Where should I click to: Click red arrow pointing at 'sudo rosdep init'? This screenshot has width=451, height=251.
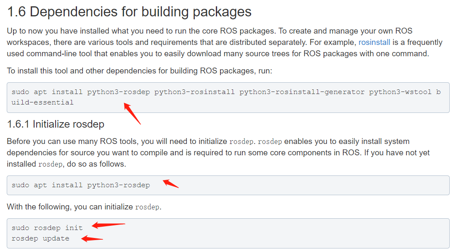pyautogui.click(x=109, y=225)
